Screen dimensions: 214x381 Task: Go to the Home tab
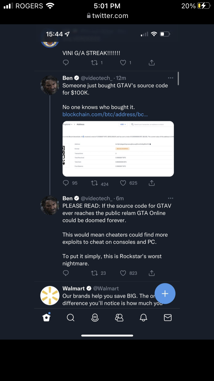tap(47, 318)
